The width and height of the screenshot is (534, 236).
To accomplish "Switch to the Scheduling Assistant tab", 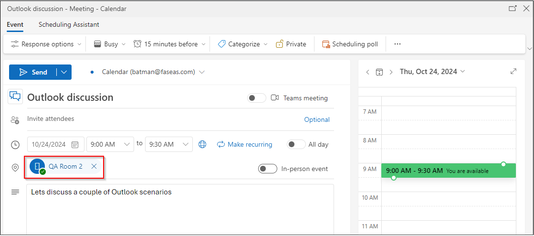I will (x=69, y=24).
